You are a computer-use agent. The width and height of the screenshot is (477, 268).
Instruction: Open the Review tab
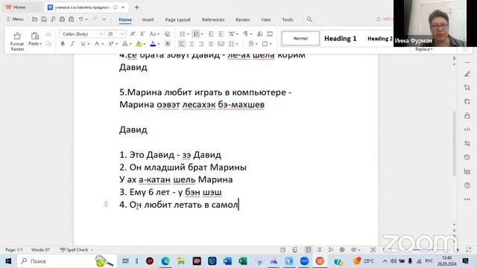click(242, 19)
